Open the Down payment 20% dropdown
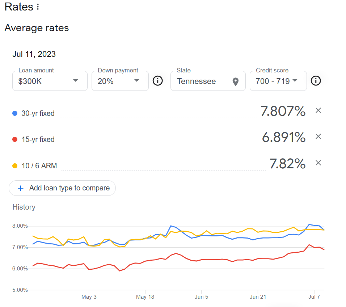 (120, 81)
